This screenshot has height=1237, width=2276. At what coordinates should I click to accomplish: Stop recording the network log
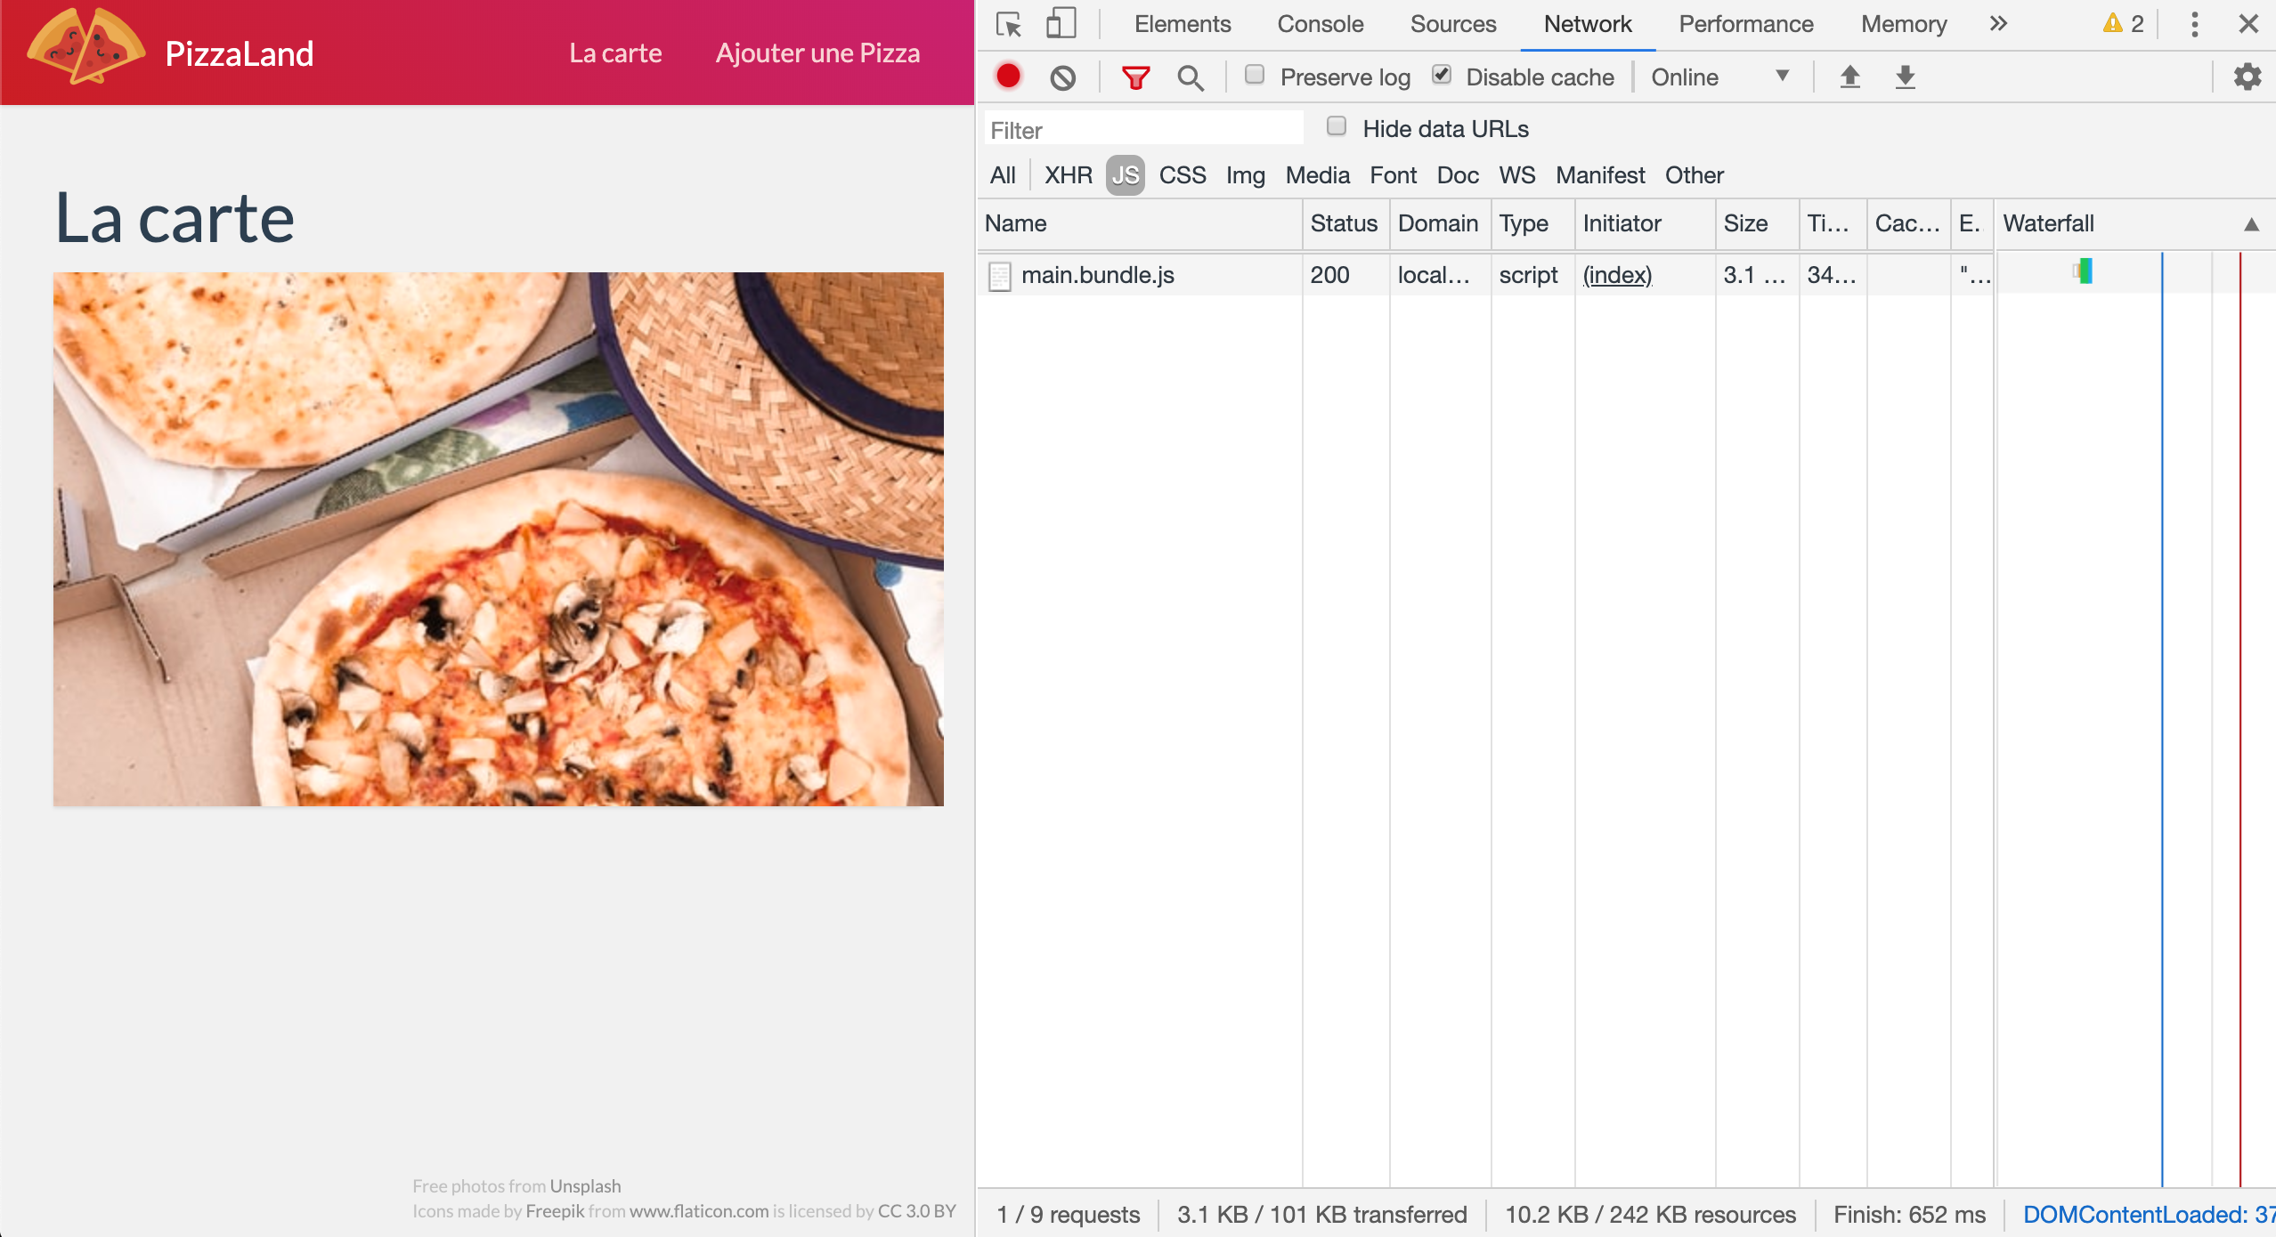click(1009, 77)
